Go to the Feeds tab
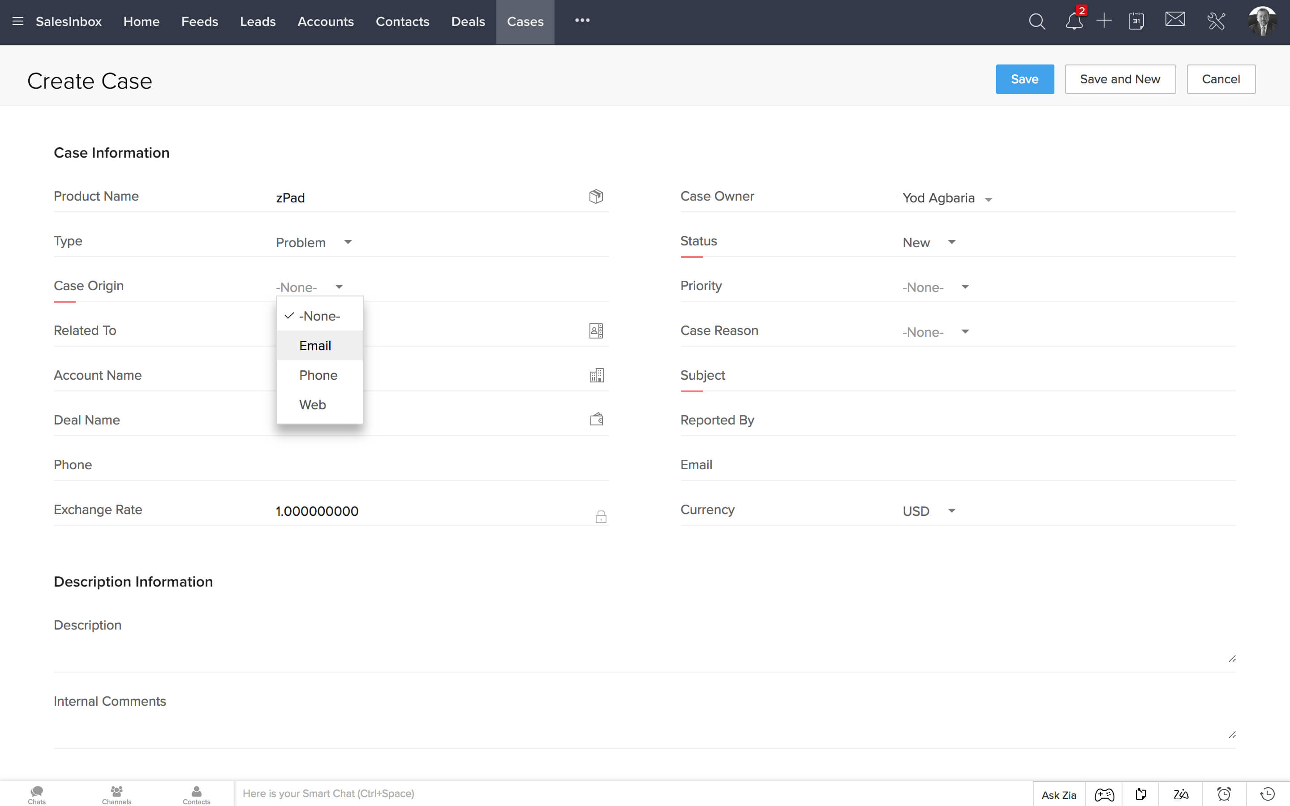 [x=199, y=21]
